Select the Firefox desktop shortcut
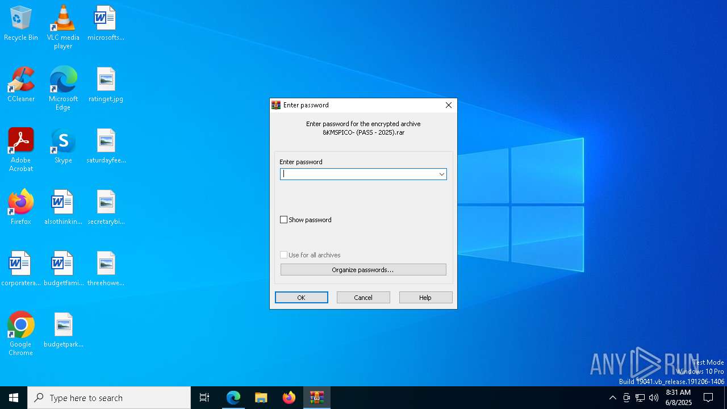This screenshot has width=727, height=409. point(21,207)
